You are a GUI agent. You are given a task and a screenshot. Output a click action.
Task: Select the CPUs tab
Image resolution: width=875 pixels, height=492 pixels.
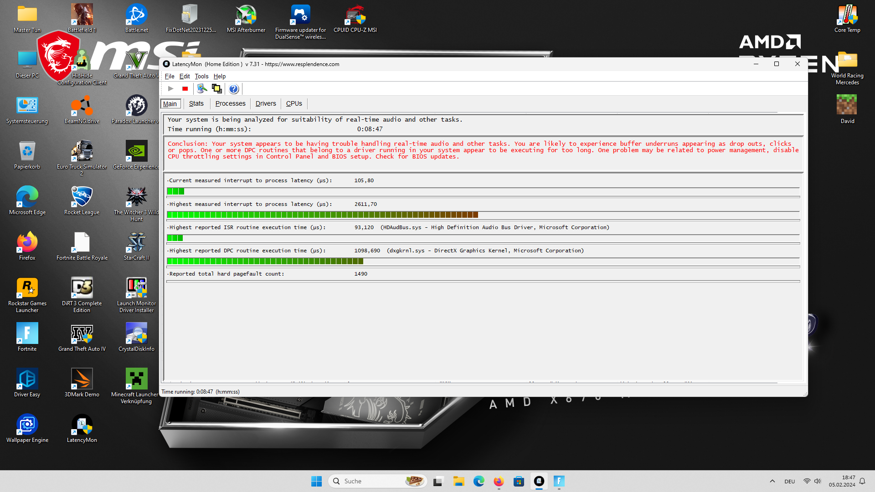click(294, 104)
